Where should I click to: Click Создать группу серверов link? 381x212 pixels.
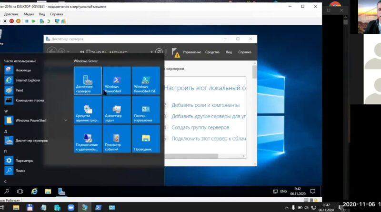coord(200,127)
